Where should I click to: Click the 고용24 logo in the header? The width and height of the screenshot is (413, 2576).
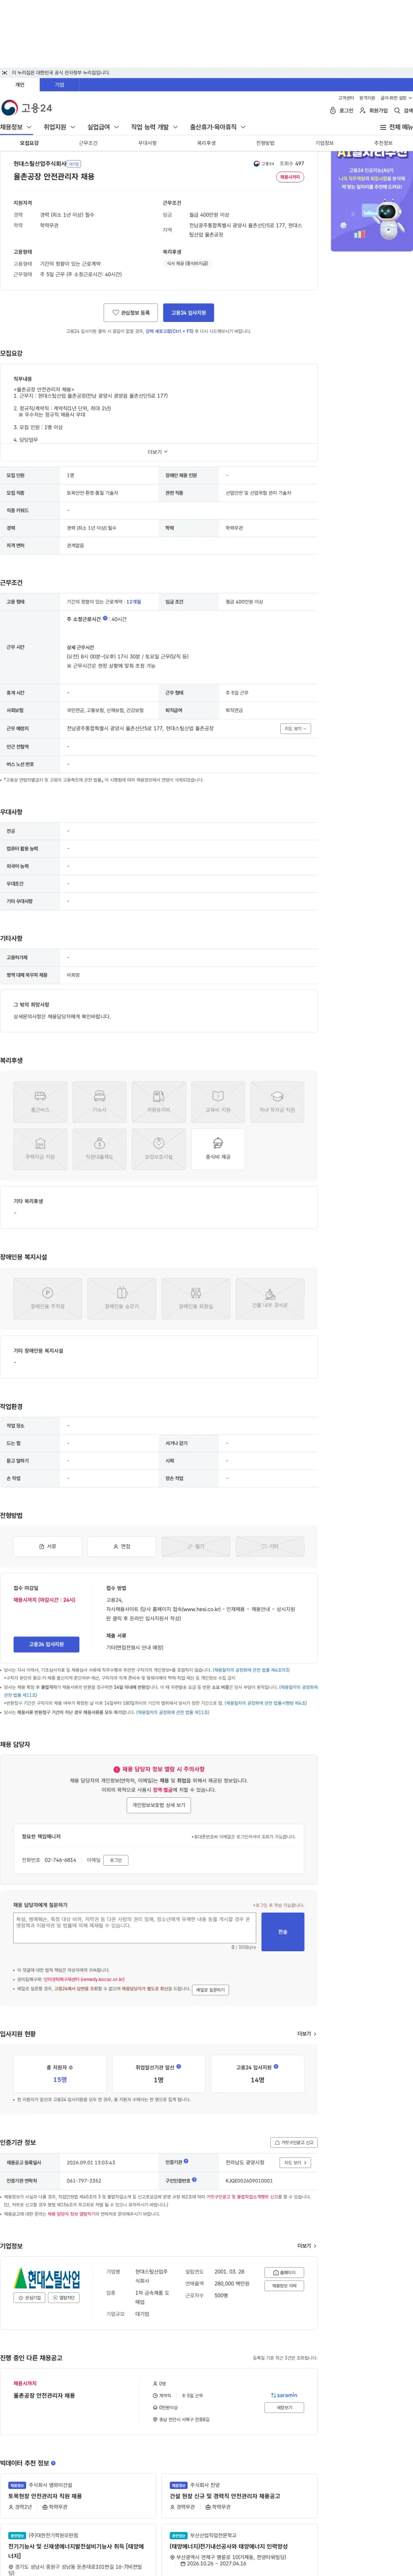[x=27, y=108]
